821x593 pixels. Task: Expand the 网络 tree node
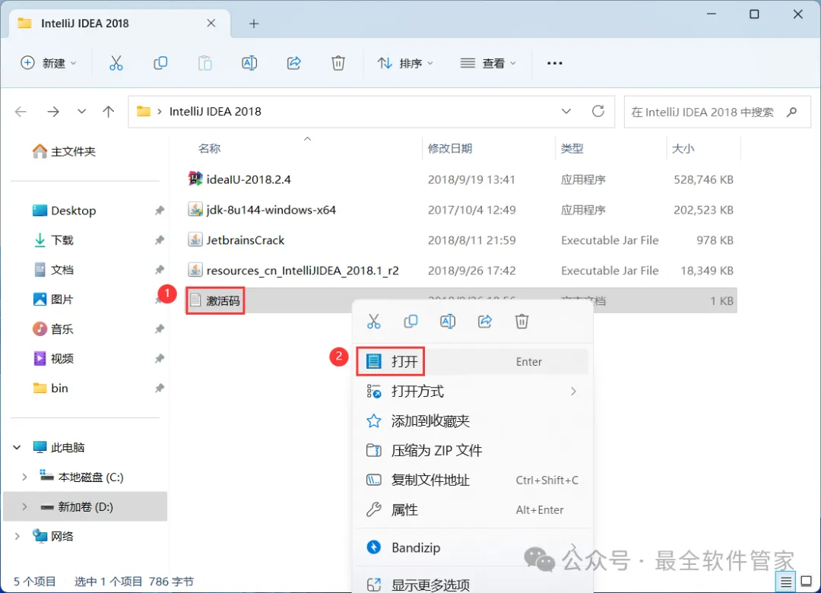tap(17, 537)
